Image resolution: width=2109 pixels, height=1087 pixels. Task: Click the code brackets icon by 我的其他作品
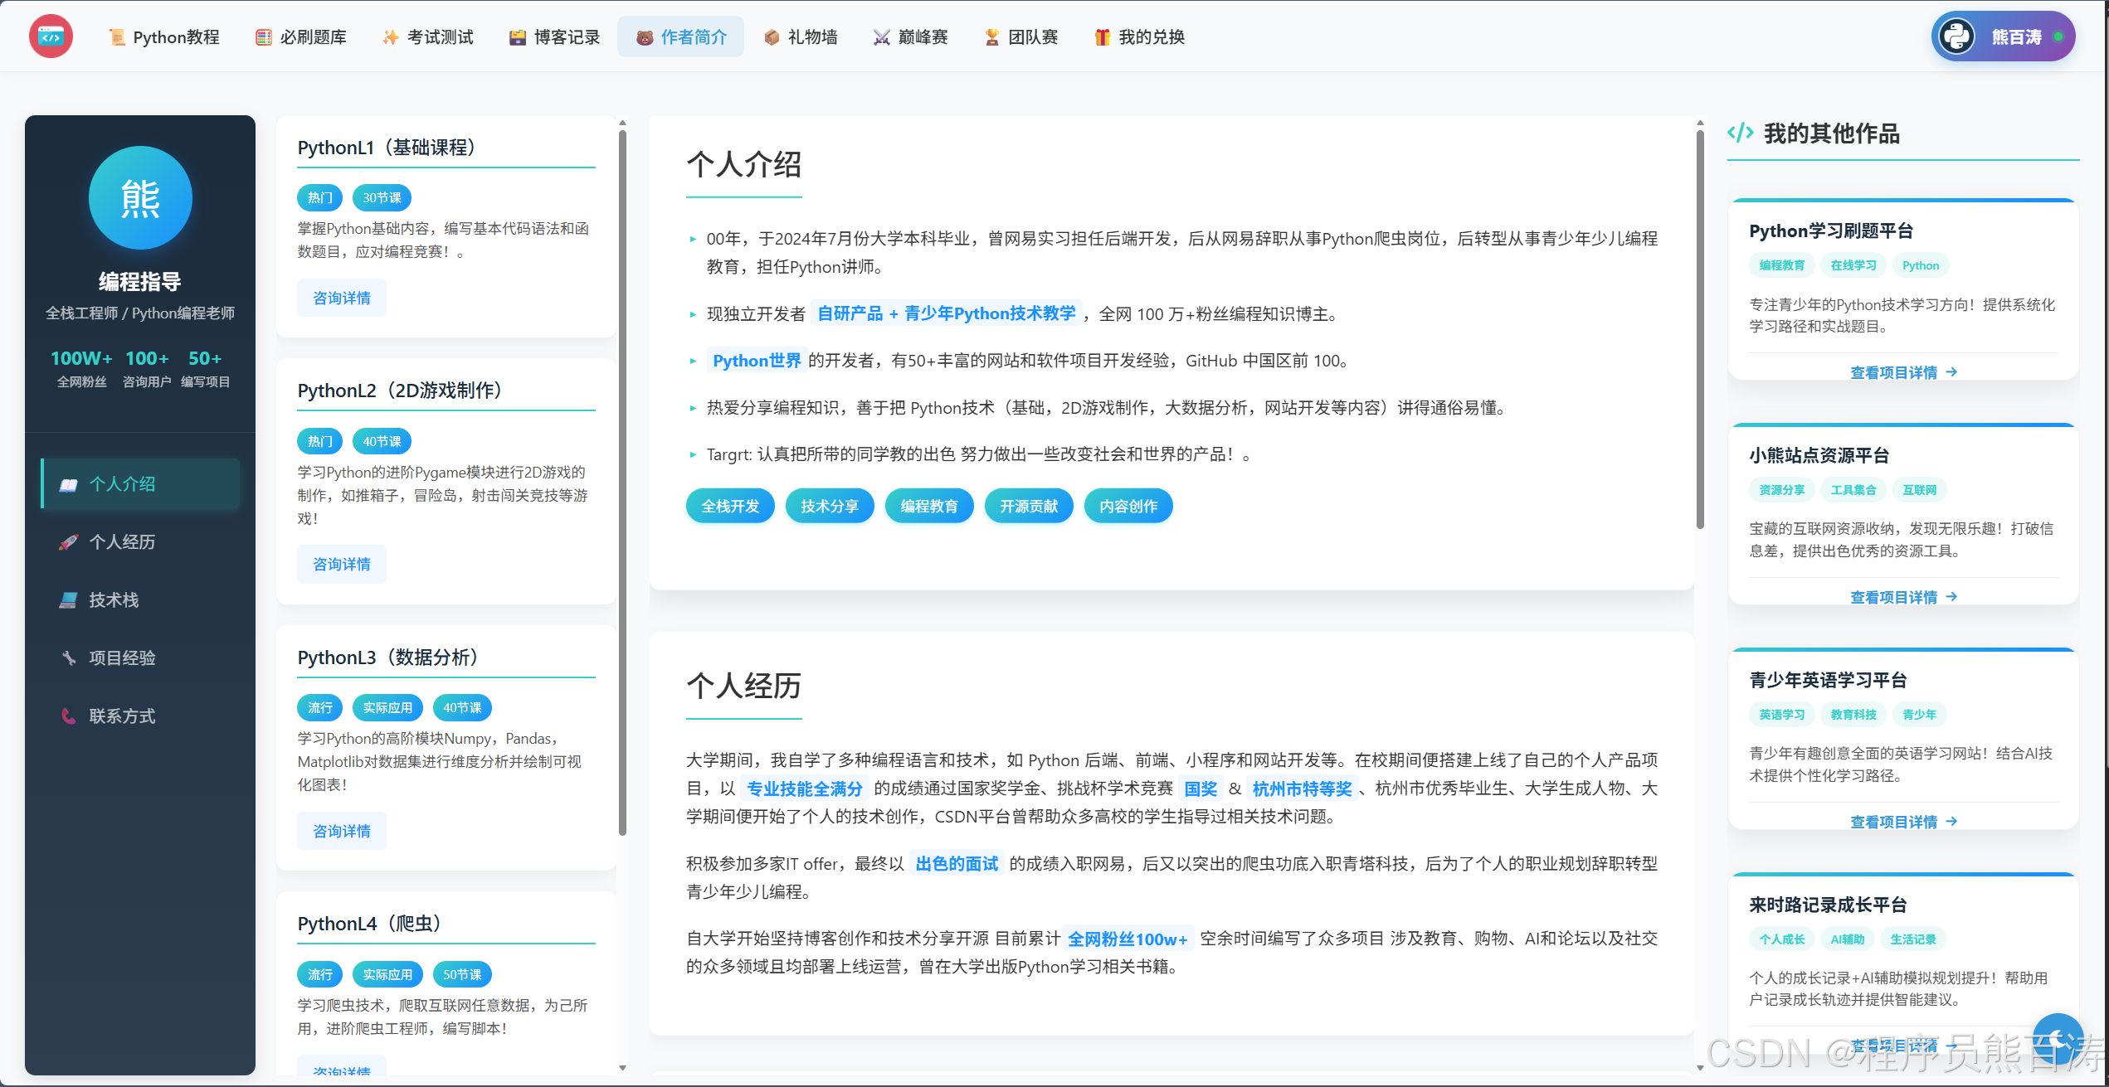coord(1741,133)
